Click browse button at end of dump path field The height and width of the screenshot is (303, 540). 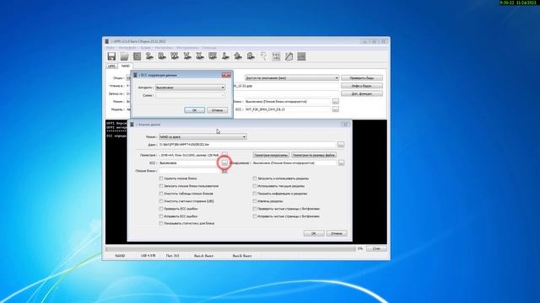341,145
